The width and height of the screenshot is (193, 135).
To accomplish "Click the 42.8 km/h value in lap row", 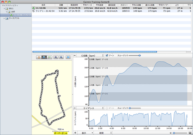I will tap(112, 11).
